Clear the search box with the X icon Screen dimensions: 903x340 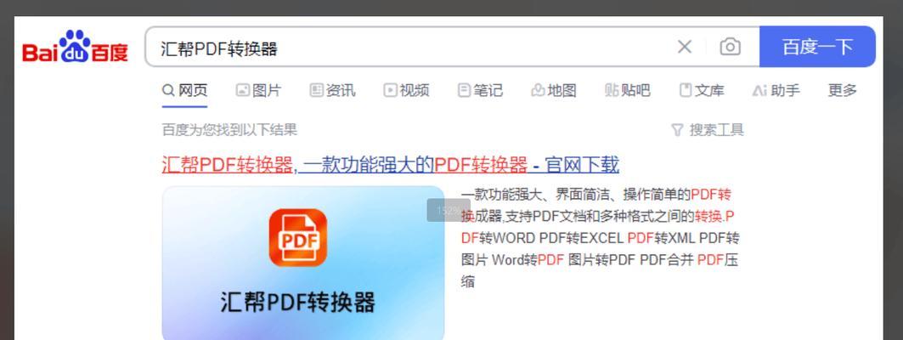[x=684, y=47]
